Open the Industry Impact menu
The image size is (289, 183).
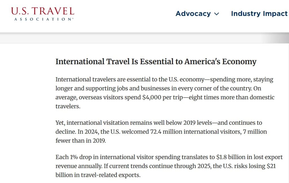(x=259, y=14)
